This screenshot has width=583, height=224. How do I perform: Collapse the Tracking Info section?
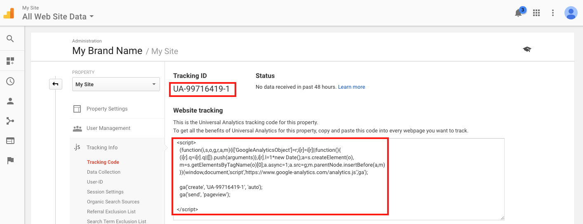click(x=102, y=148)
